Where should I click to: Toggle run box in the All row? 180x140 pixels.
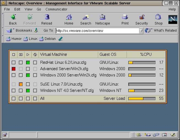28,98
